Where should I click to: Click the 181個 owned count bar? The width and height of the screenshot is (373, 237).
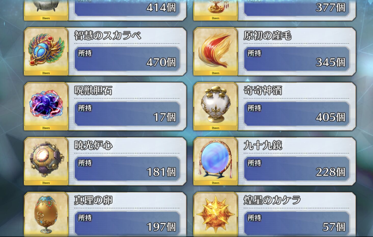[x=127, y=169]
